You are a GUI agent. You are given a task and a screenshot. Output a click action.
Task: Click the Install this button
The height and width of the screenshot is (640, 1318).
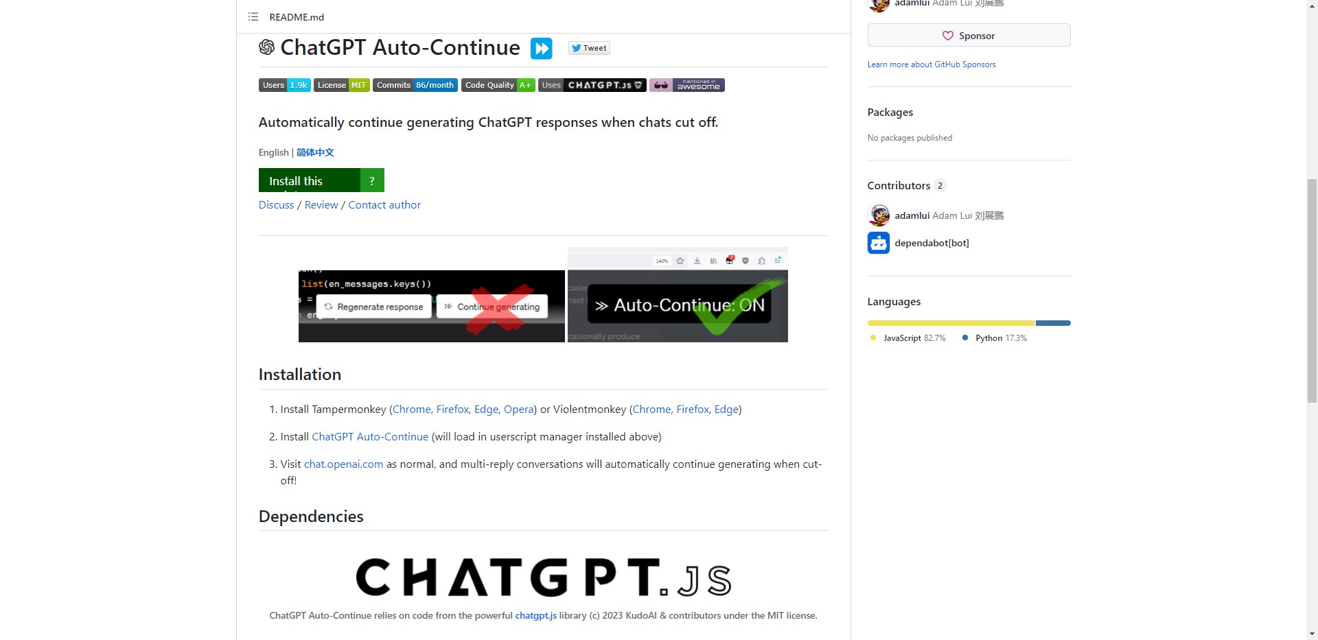[310, 180]
